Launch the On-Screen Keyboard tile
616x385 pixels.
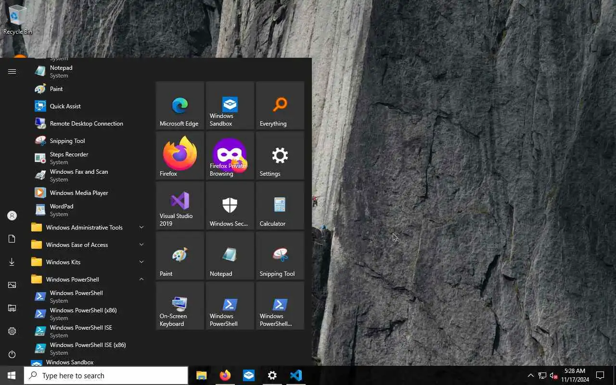point(180,306)
